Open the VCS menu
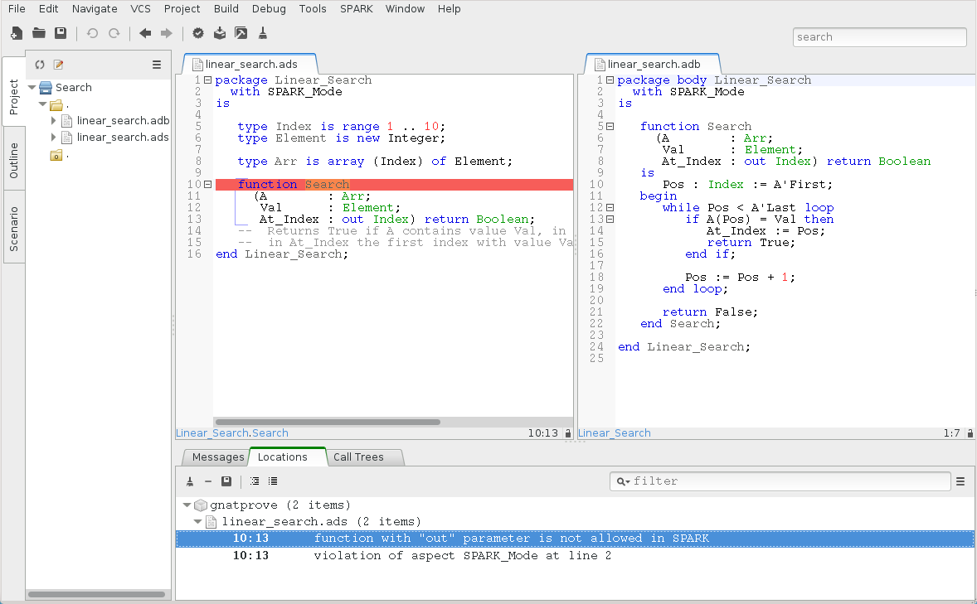 point(141,9)
